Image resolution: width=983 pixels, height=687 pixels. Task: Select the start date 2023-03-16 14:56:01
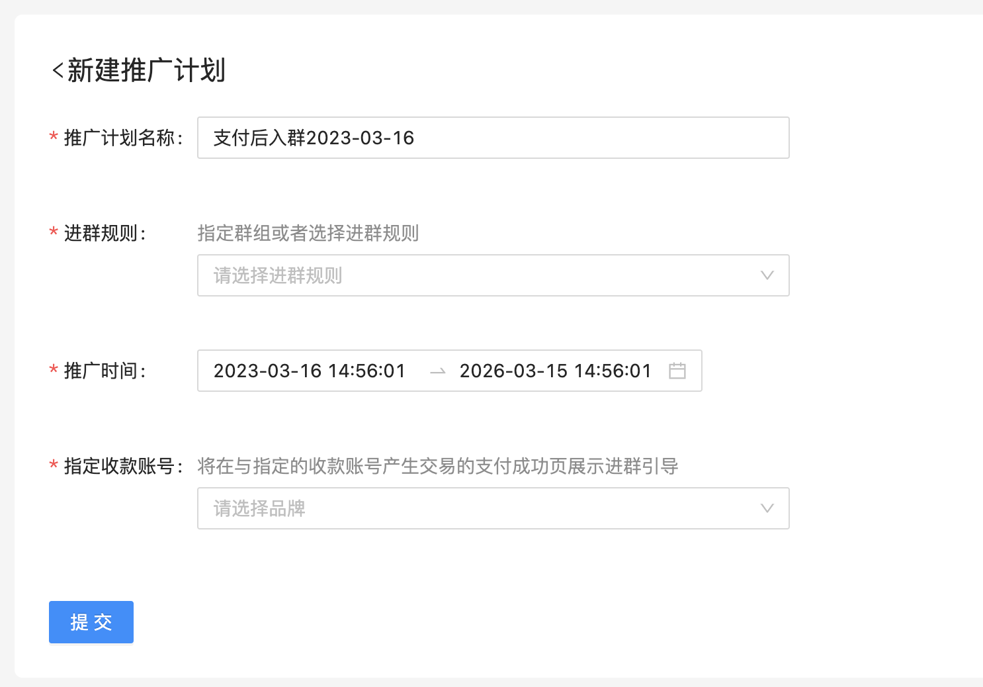tap(309, 371)
